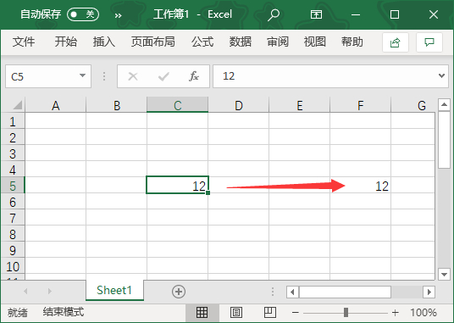Click the vertical scrollbar up arrow

click(x=444, y=104)
